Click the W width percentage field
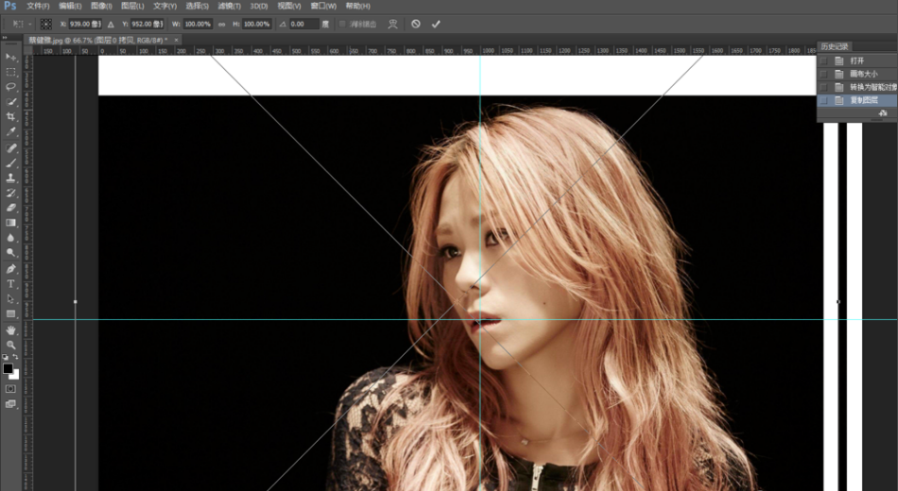Image resolution: width=898 pixels, height=491 pixels. [199, 24]
